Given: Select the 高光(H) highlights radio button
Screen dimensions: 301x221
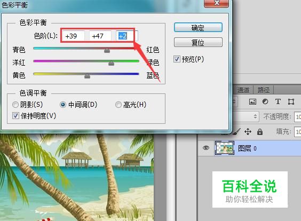Looking at the screenshot, I should pos(118,105).
